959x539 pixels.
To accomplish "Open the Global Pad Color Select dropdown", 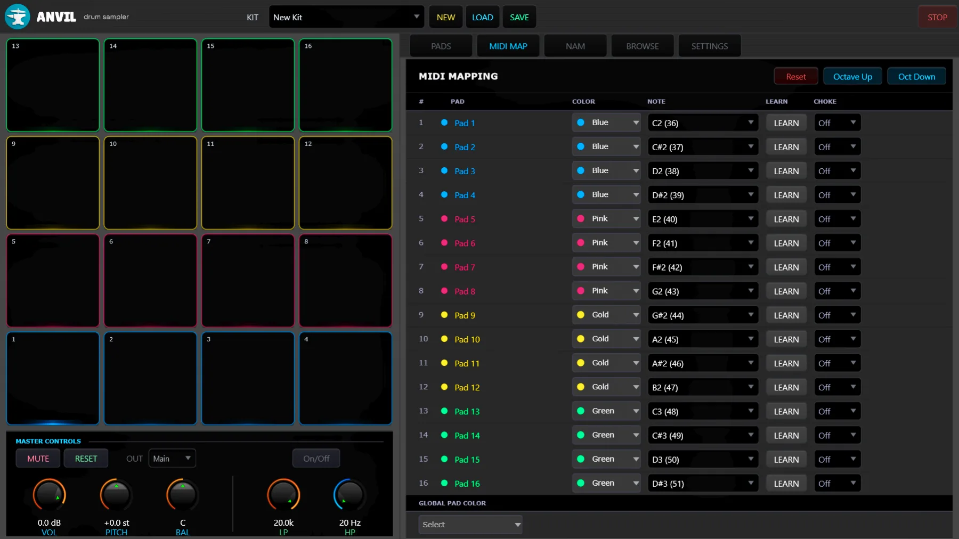I will tap(470, 525).
